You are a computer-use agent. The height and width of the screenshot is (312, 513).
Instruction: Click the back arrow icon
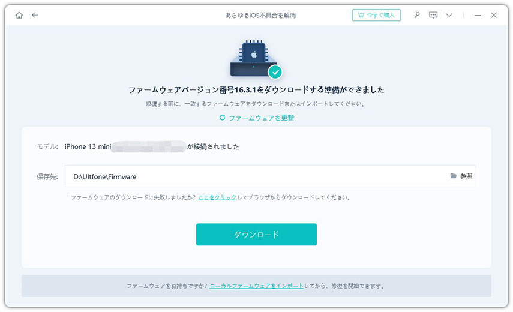pyautogui.click(x=35, y=15)
